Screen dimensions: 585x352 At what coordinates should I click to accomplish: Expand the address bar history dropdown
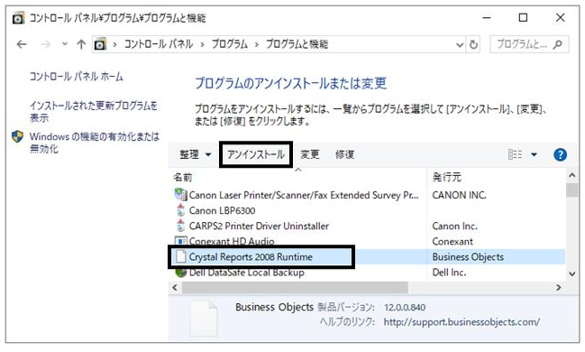coord(460,45)
